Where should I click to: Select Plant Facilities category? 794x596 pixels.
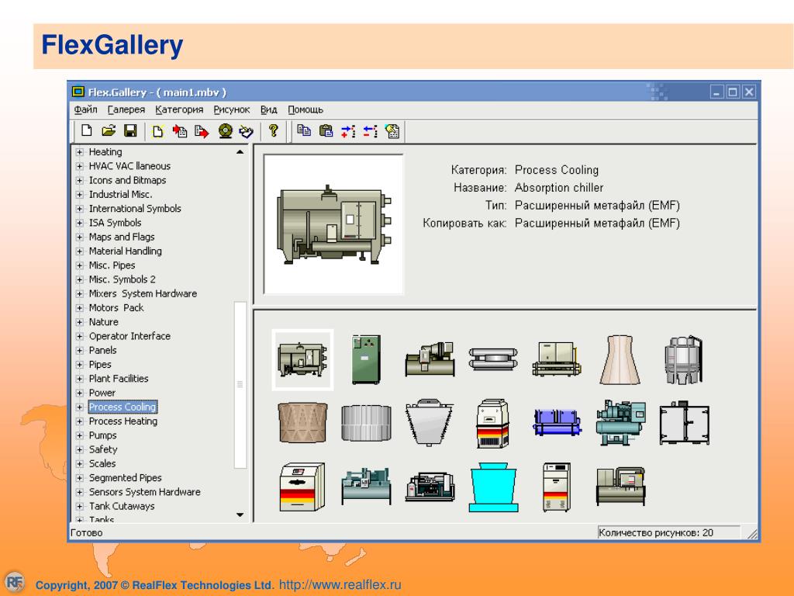tap(119, 379)
